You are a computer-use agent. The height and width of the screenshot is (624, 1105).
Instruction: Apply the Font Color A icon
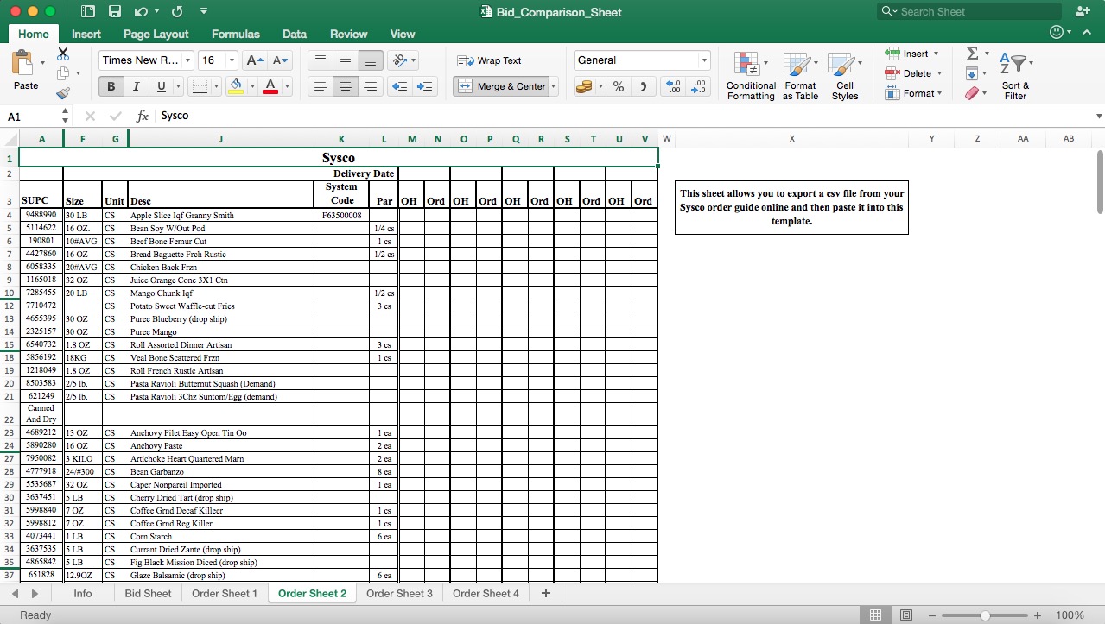(x=270, y=86)
